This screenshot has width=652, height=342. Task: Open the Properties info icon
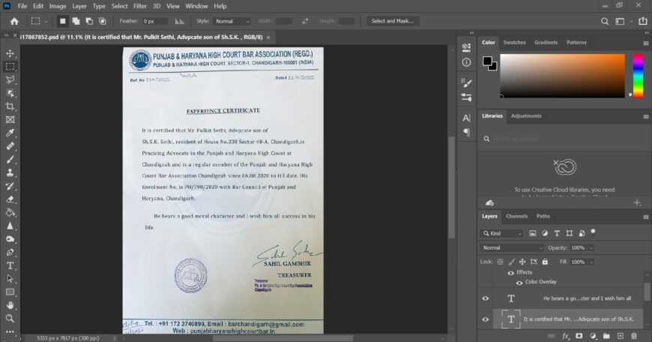tap(467, 62)
